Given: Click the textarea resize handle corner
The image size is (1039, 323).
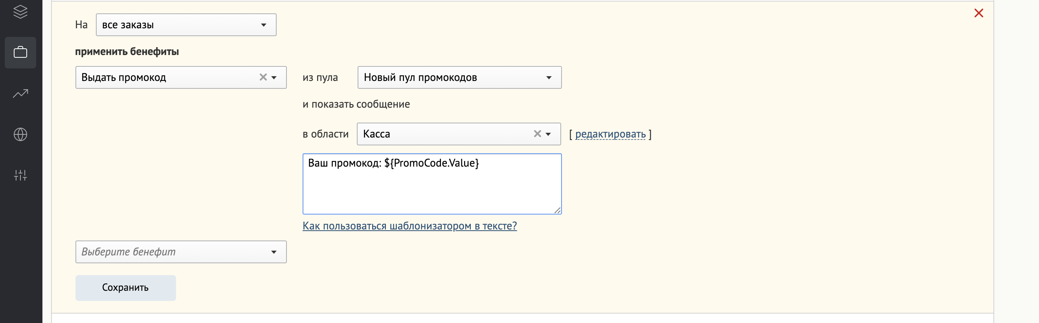Looking at the screenshot, I should click(557, 210).
